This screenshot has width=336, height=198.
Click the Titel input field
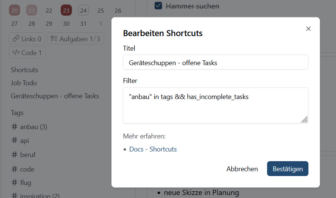[x=215, y=63]
